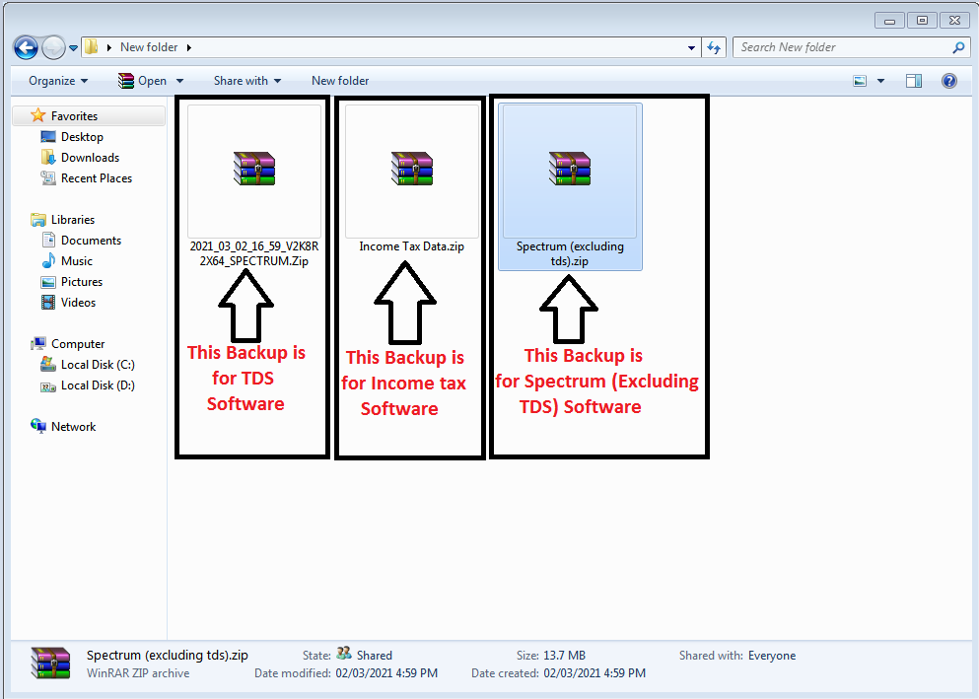The image size is (979, 699).
Task: Click the Documents library icon
Action: click(48, 241)
